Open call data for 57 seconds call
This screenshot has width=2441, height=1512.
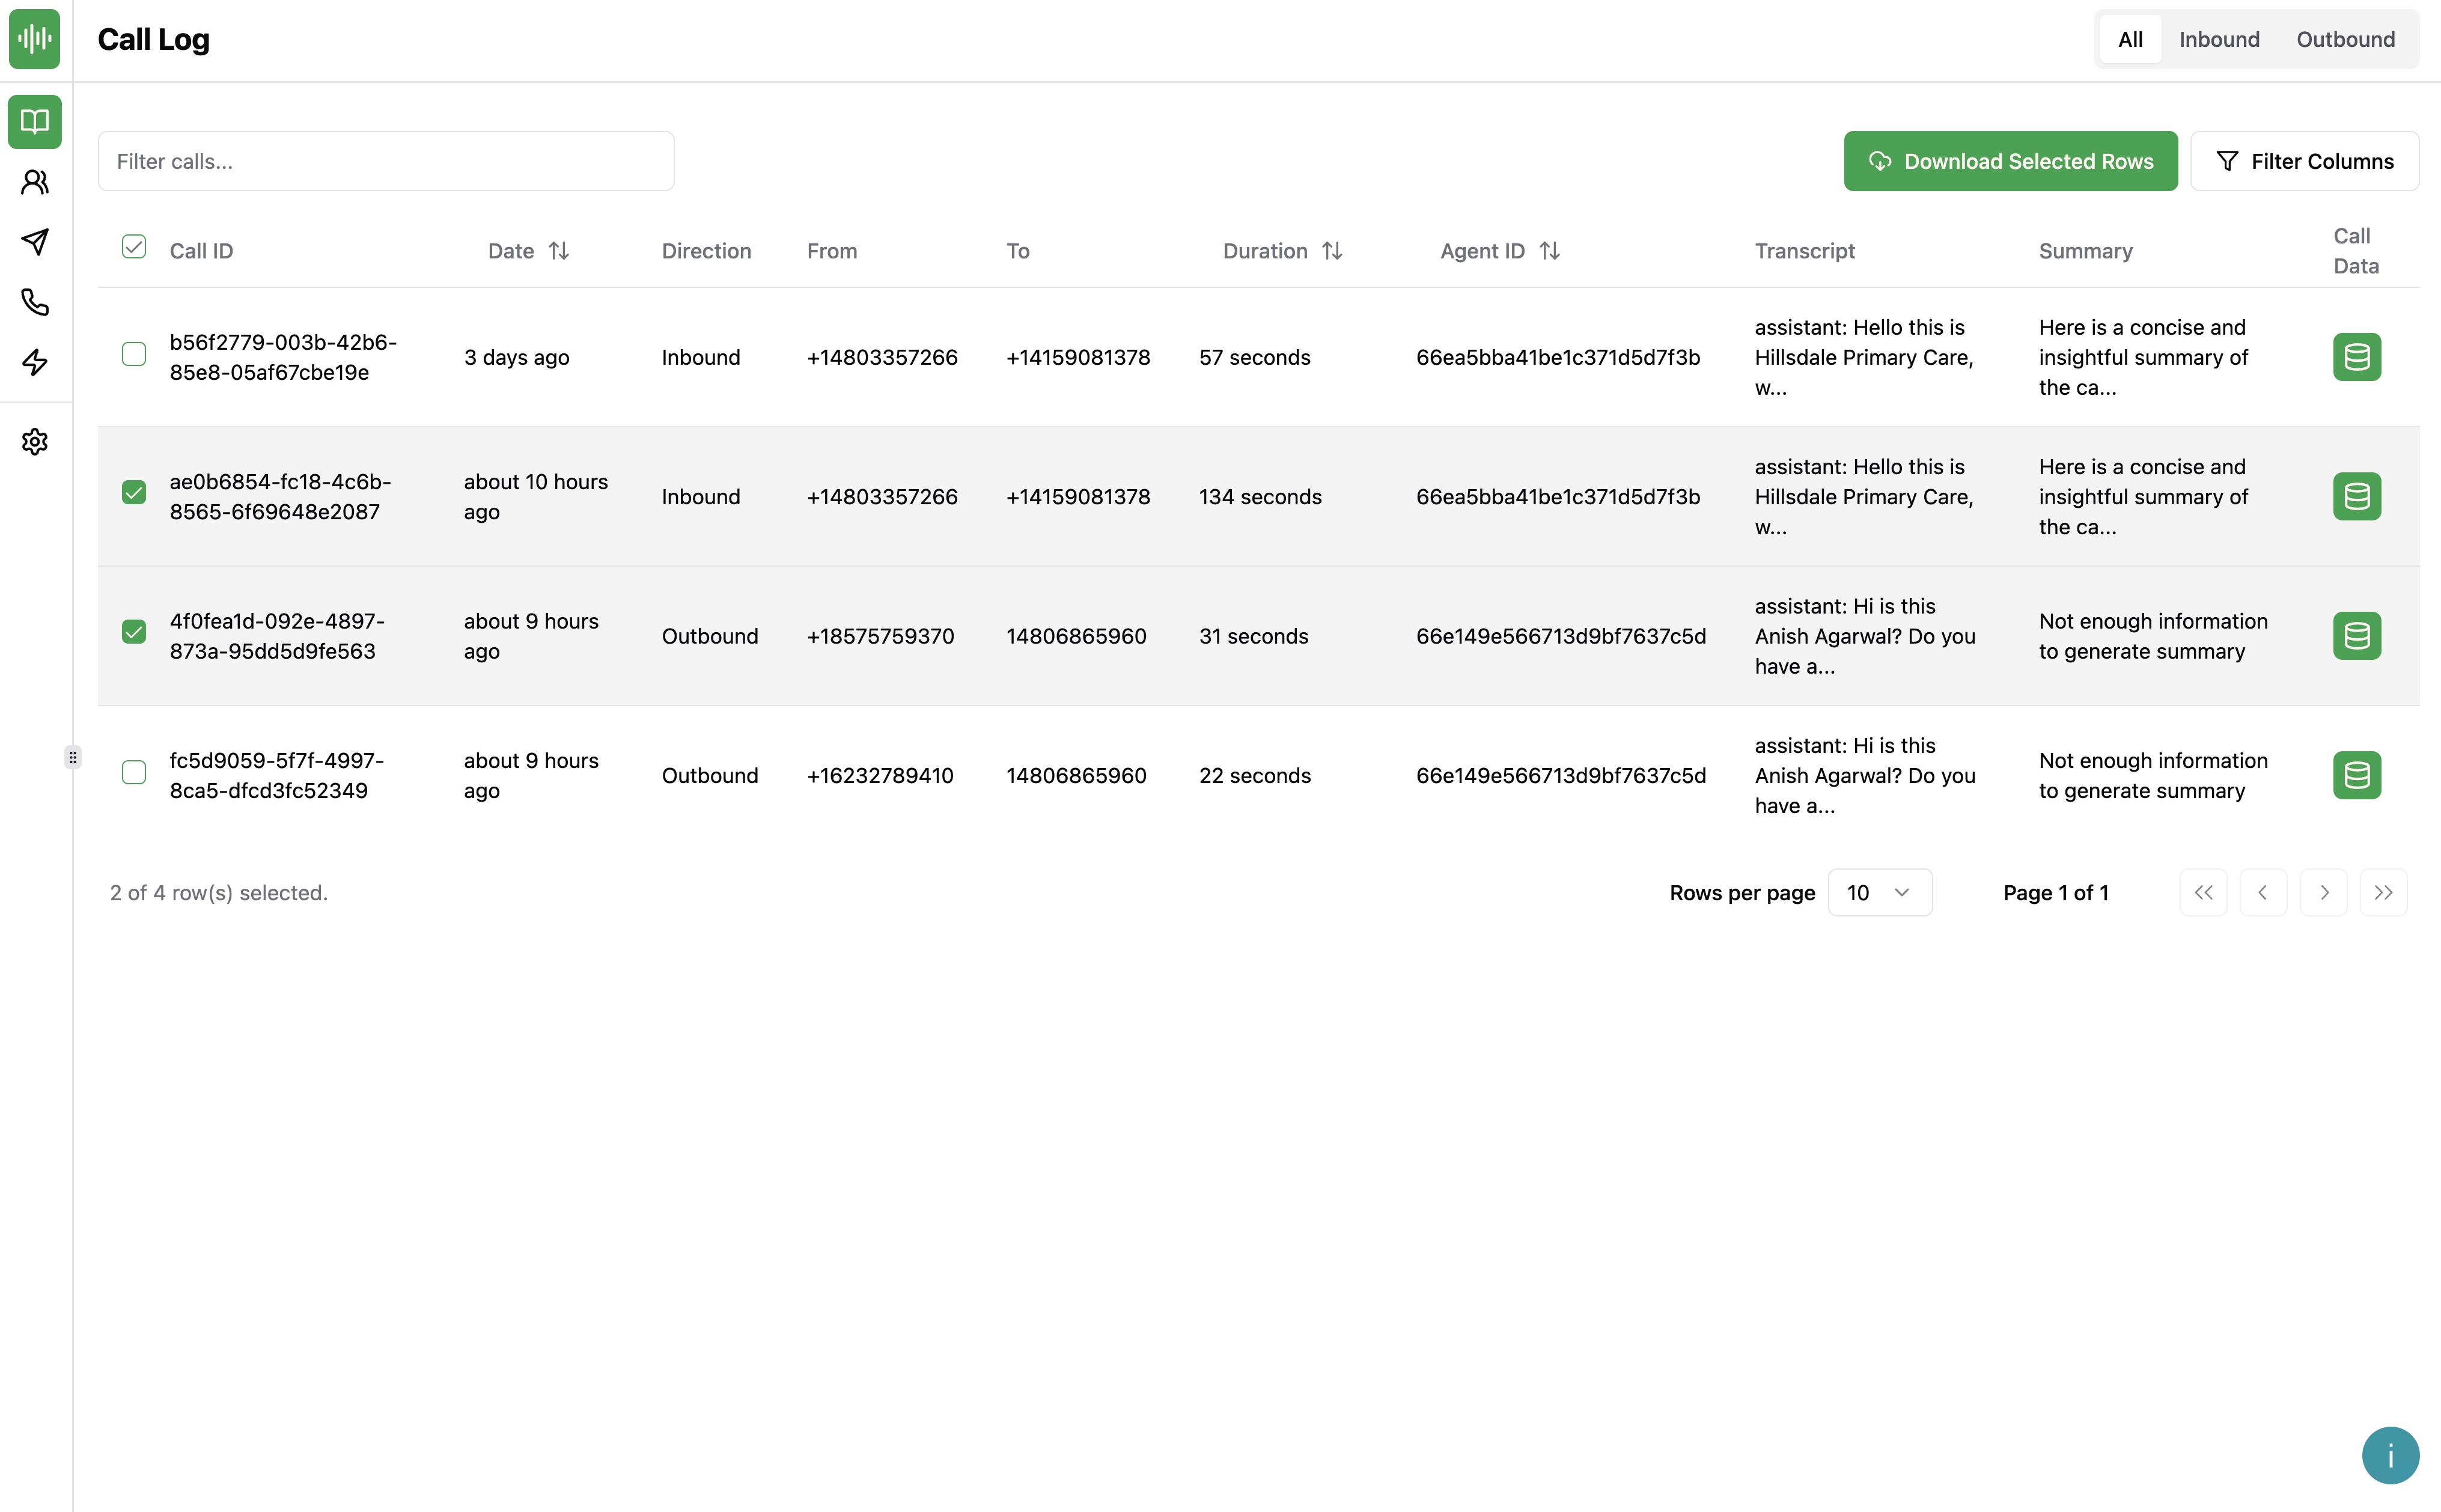pyautogui.click(x=2356, y=357)
